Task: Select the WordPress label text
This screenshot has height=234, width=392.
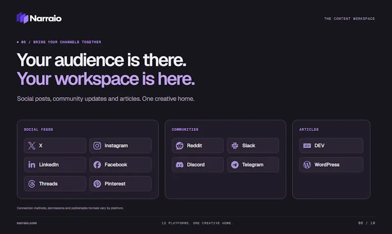Action: [x=327, y=165]
